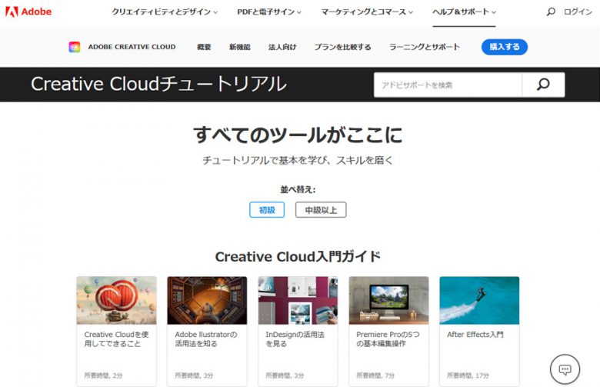The height and width of the screenshot is (387, 600).
Task: Click 所要時間, 2分 text
Action: click(103, 375)
